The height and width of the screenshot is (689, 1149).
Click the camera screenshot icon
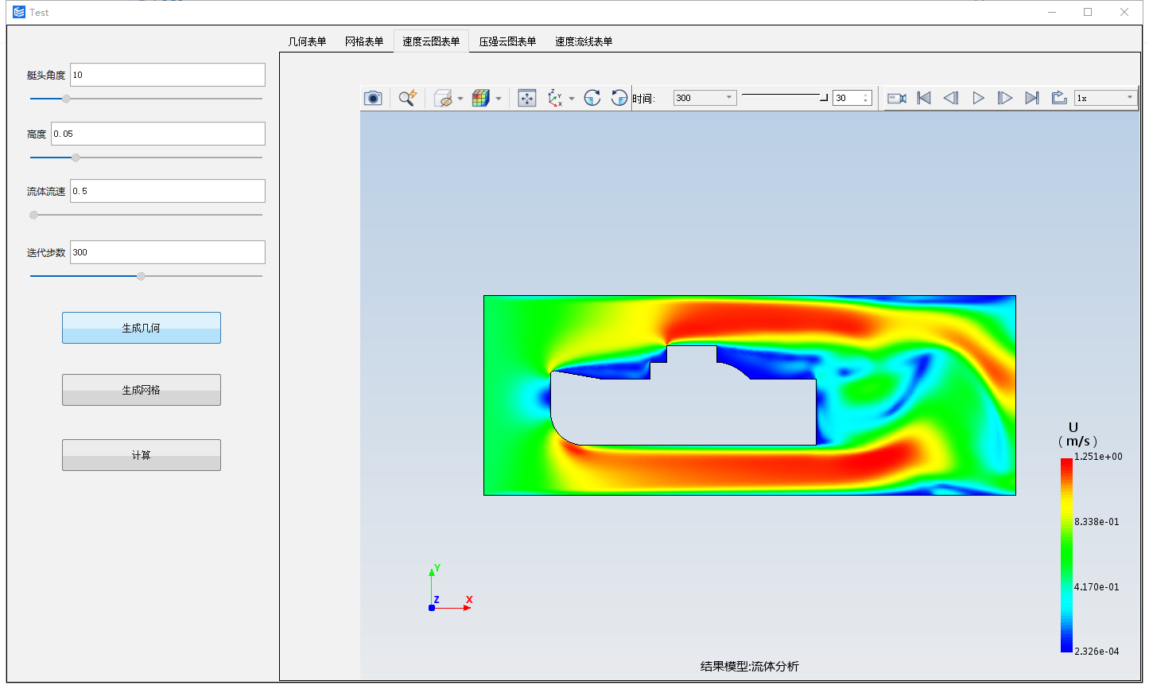373,98
